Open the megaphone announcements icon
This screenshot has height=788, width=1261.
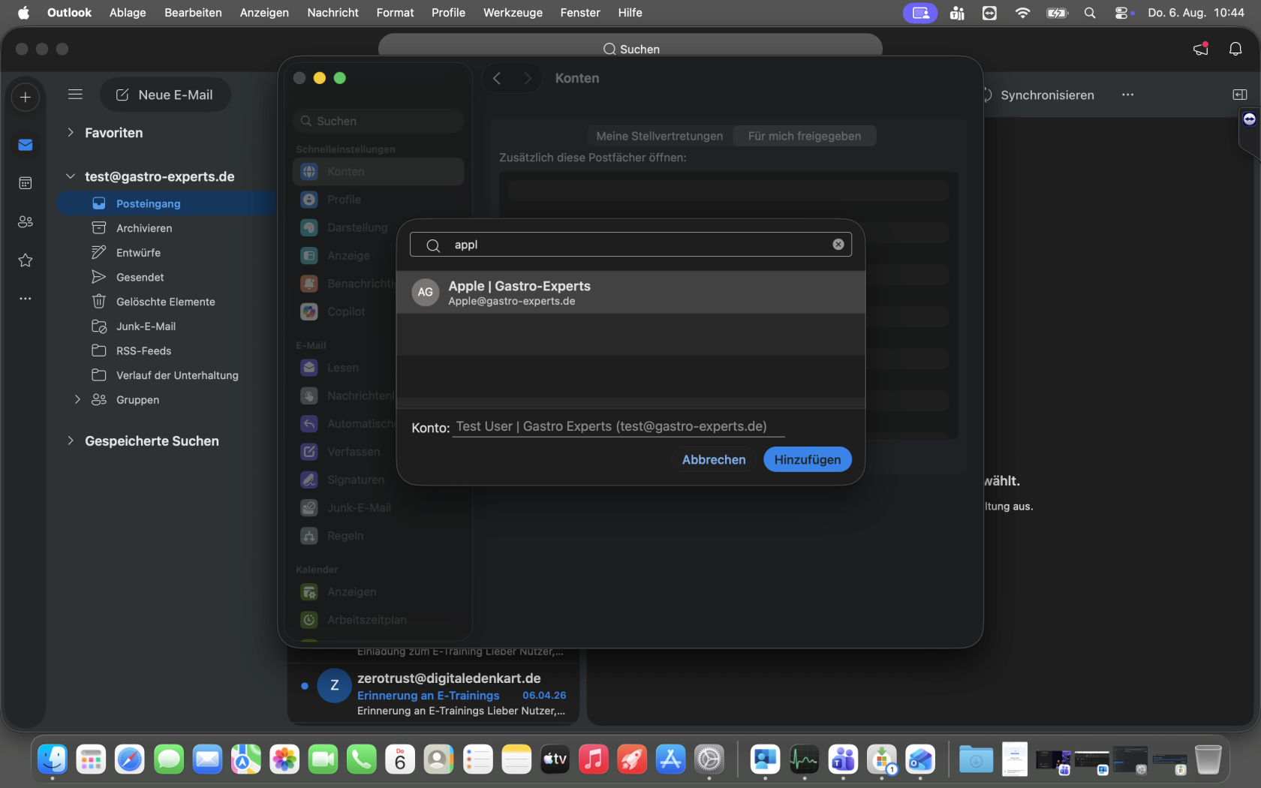[1201, 49]
